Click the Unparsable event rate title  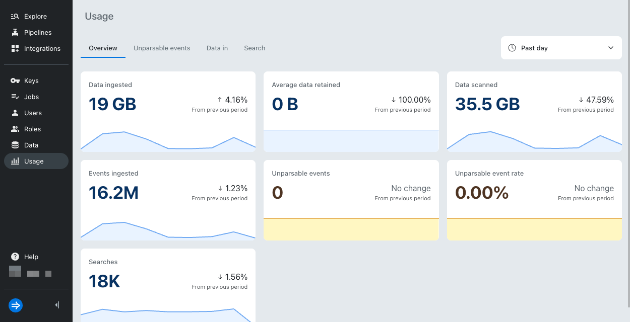point(489,174)
